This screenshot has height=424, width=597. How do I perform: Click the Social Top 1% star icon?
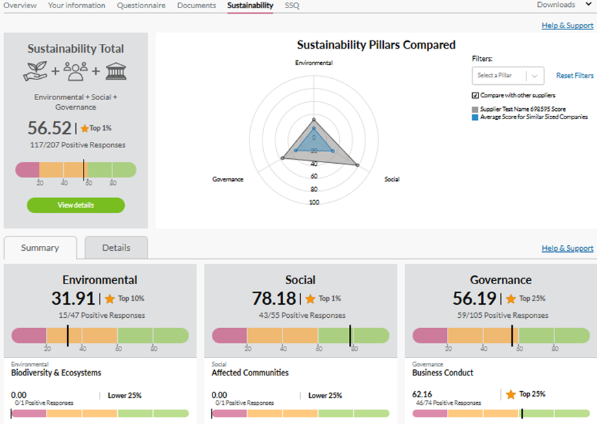(x=310, y=299)
